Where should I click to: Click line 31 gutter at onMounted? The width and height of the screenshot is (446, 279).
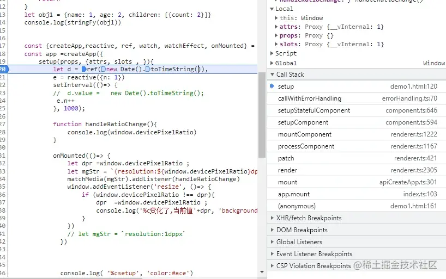pos(3,156)
